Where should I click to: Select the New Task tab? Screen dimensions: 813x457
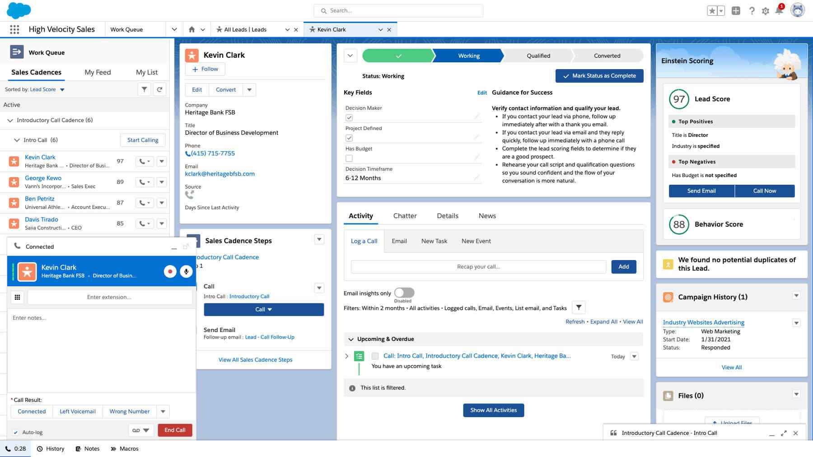434,241
